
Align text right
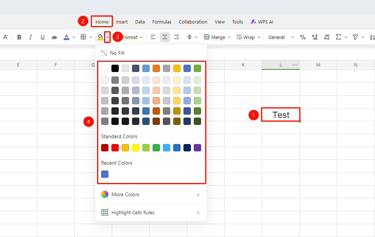tap(177, 37)
